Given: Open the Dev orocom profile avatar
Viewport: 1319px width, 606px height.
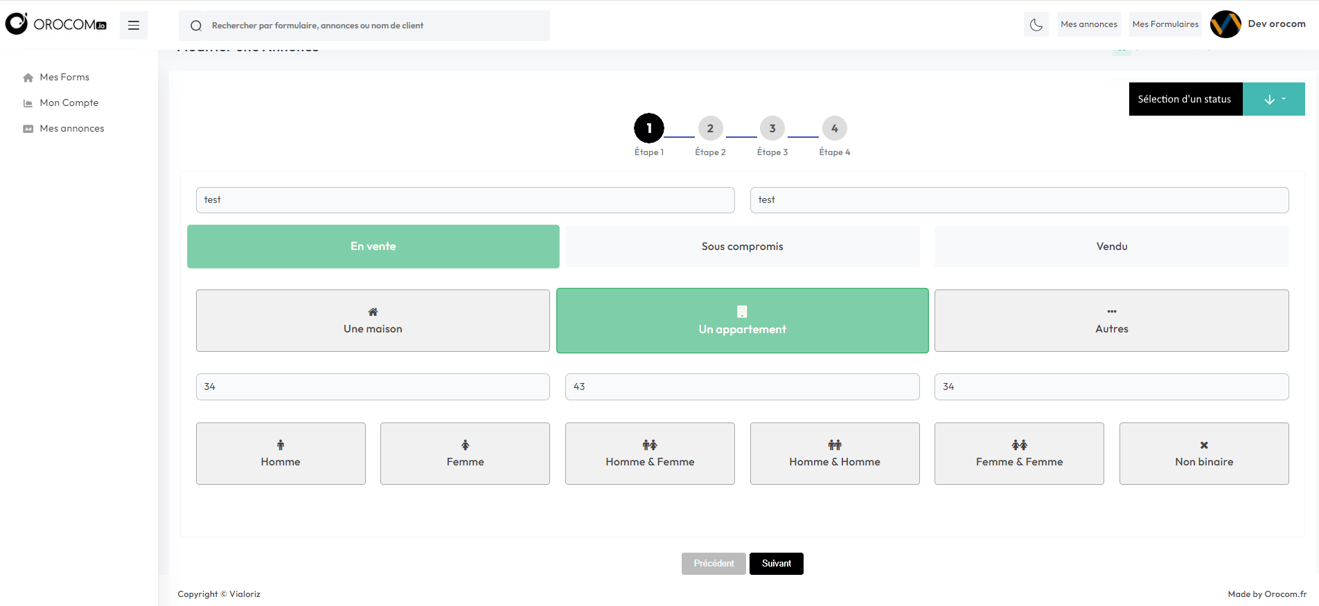Looking at the screenshot, I should pos(1225,24).
